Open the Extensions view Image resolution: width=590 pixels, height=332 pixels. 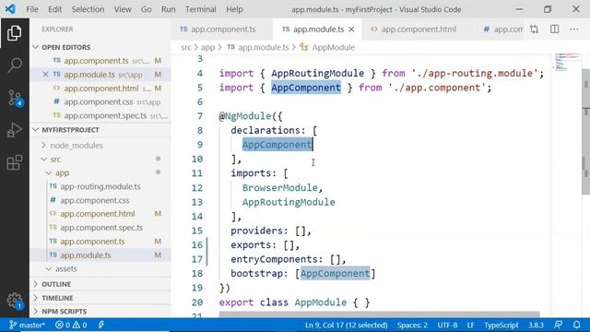click(x=15, y=162)
